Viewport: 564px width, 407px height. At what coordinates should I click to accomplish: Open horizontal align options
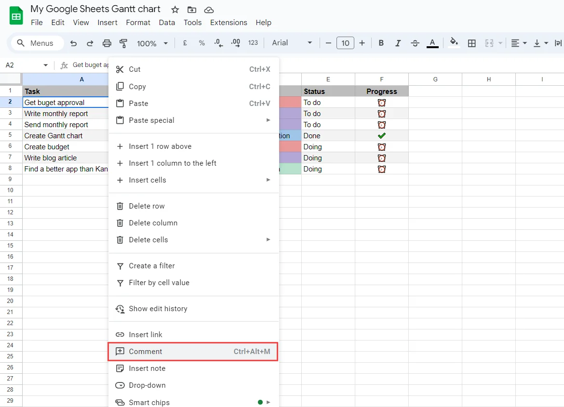point(519,43)
